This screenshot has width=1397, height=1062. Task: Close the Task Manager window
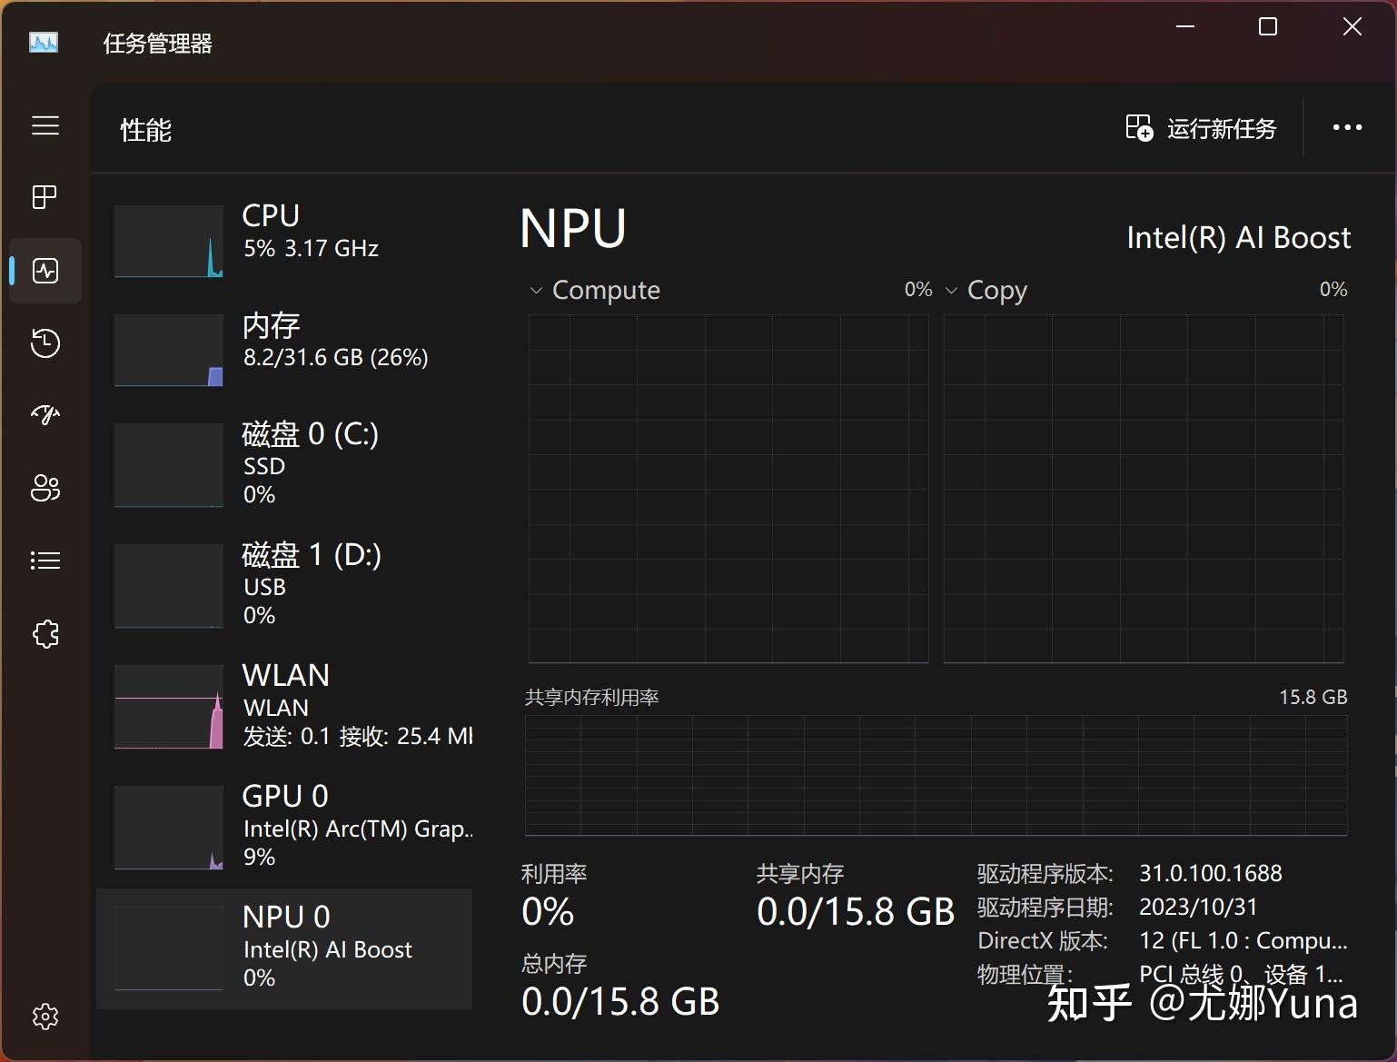click(1352, 26)
